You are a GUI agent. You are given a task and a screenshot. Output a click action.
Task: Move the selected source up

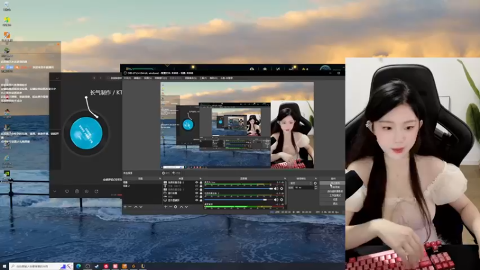pos(182,207)
